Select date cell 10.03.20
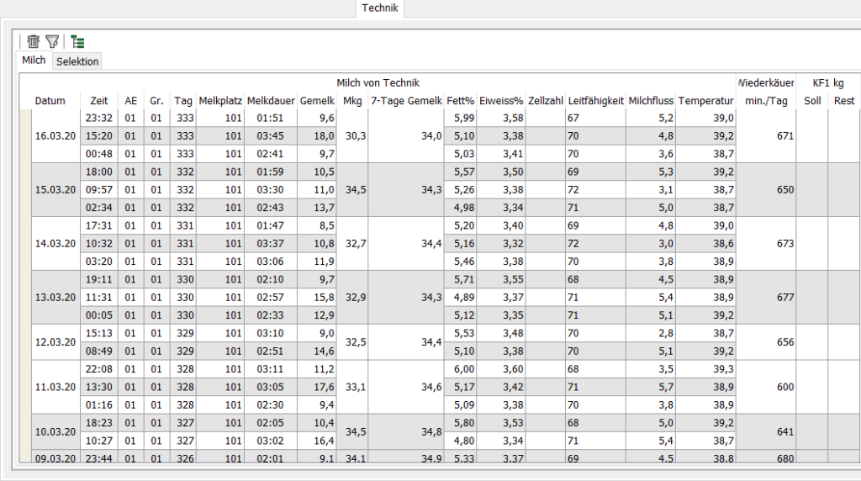The height and width of the screenshot is (481, 861). tap(55, 432)
